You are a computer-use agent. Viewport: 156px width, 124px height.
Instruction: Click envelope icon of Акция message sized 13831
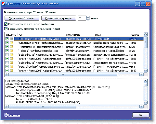point(12,59)
